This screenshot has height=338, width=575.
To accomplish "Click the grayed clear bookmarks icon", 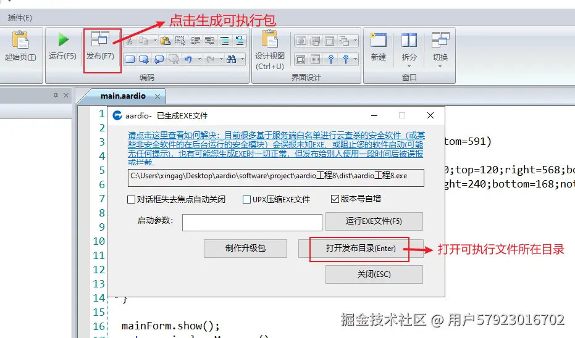I will click(x=173, y=59).
